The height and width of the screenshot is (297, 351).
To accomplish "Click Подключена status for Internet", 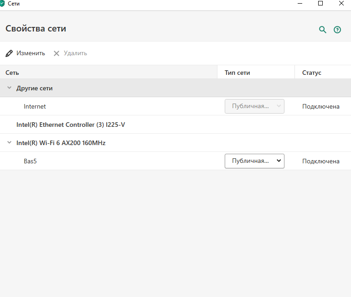I will (x=321, y=106).
